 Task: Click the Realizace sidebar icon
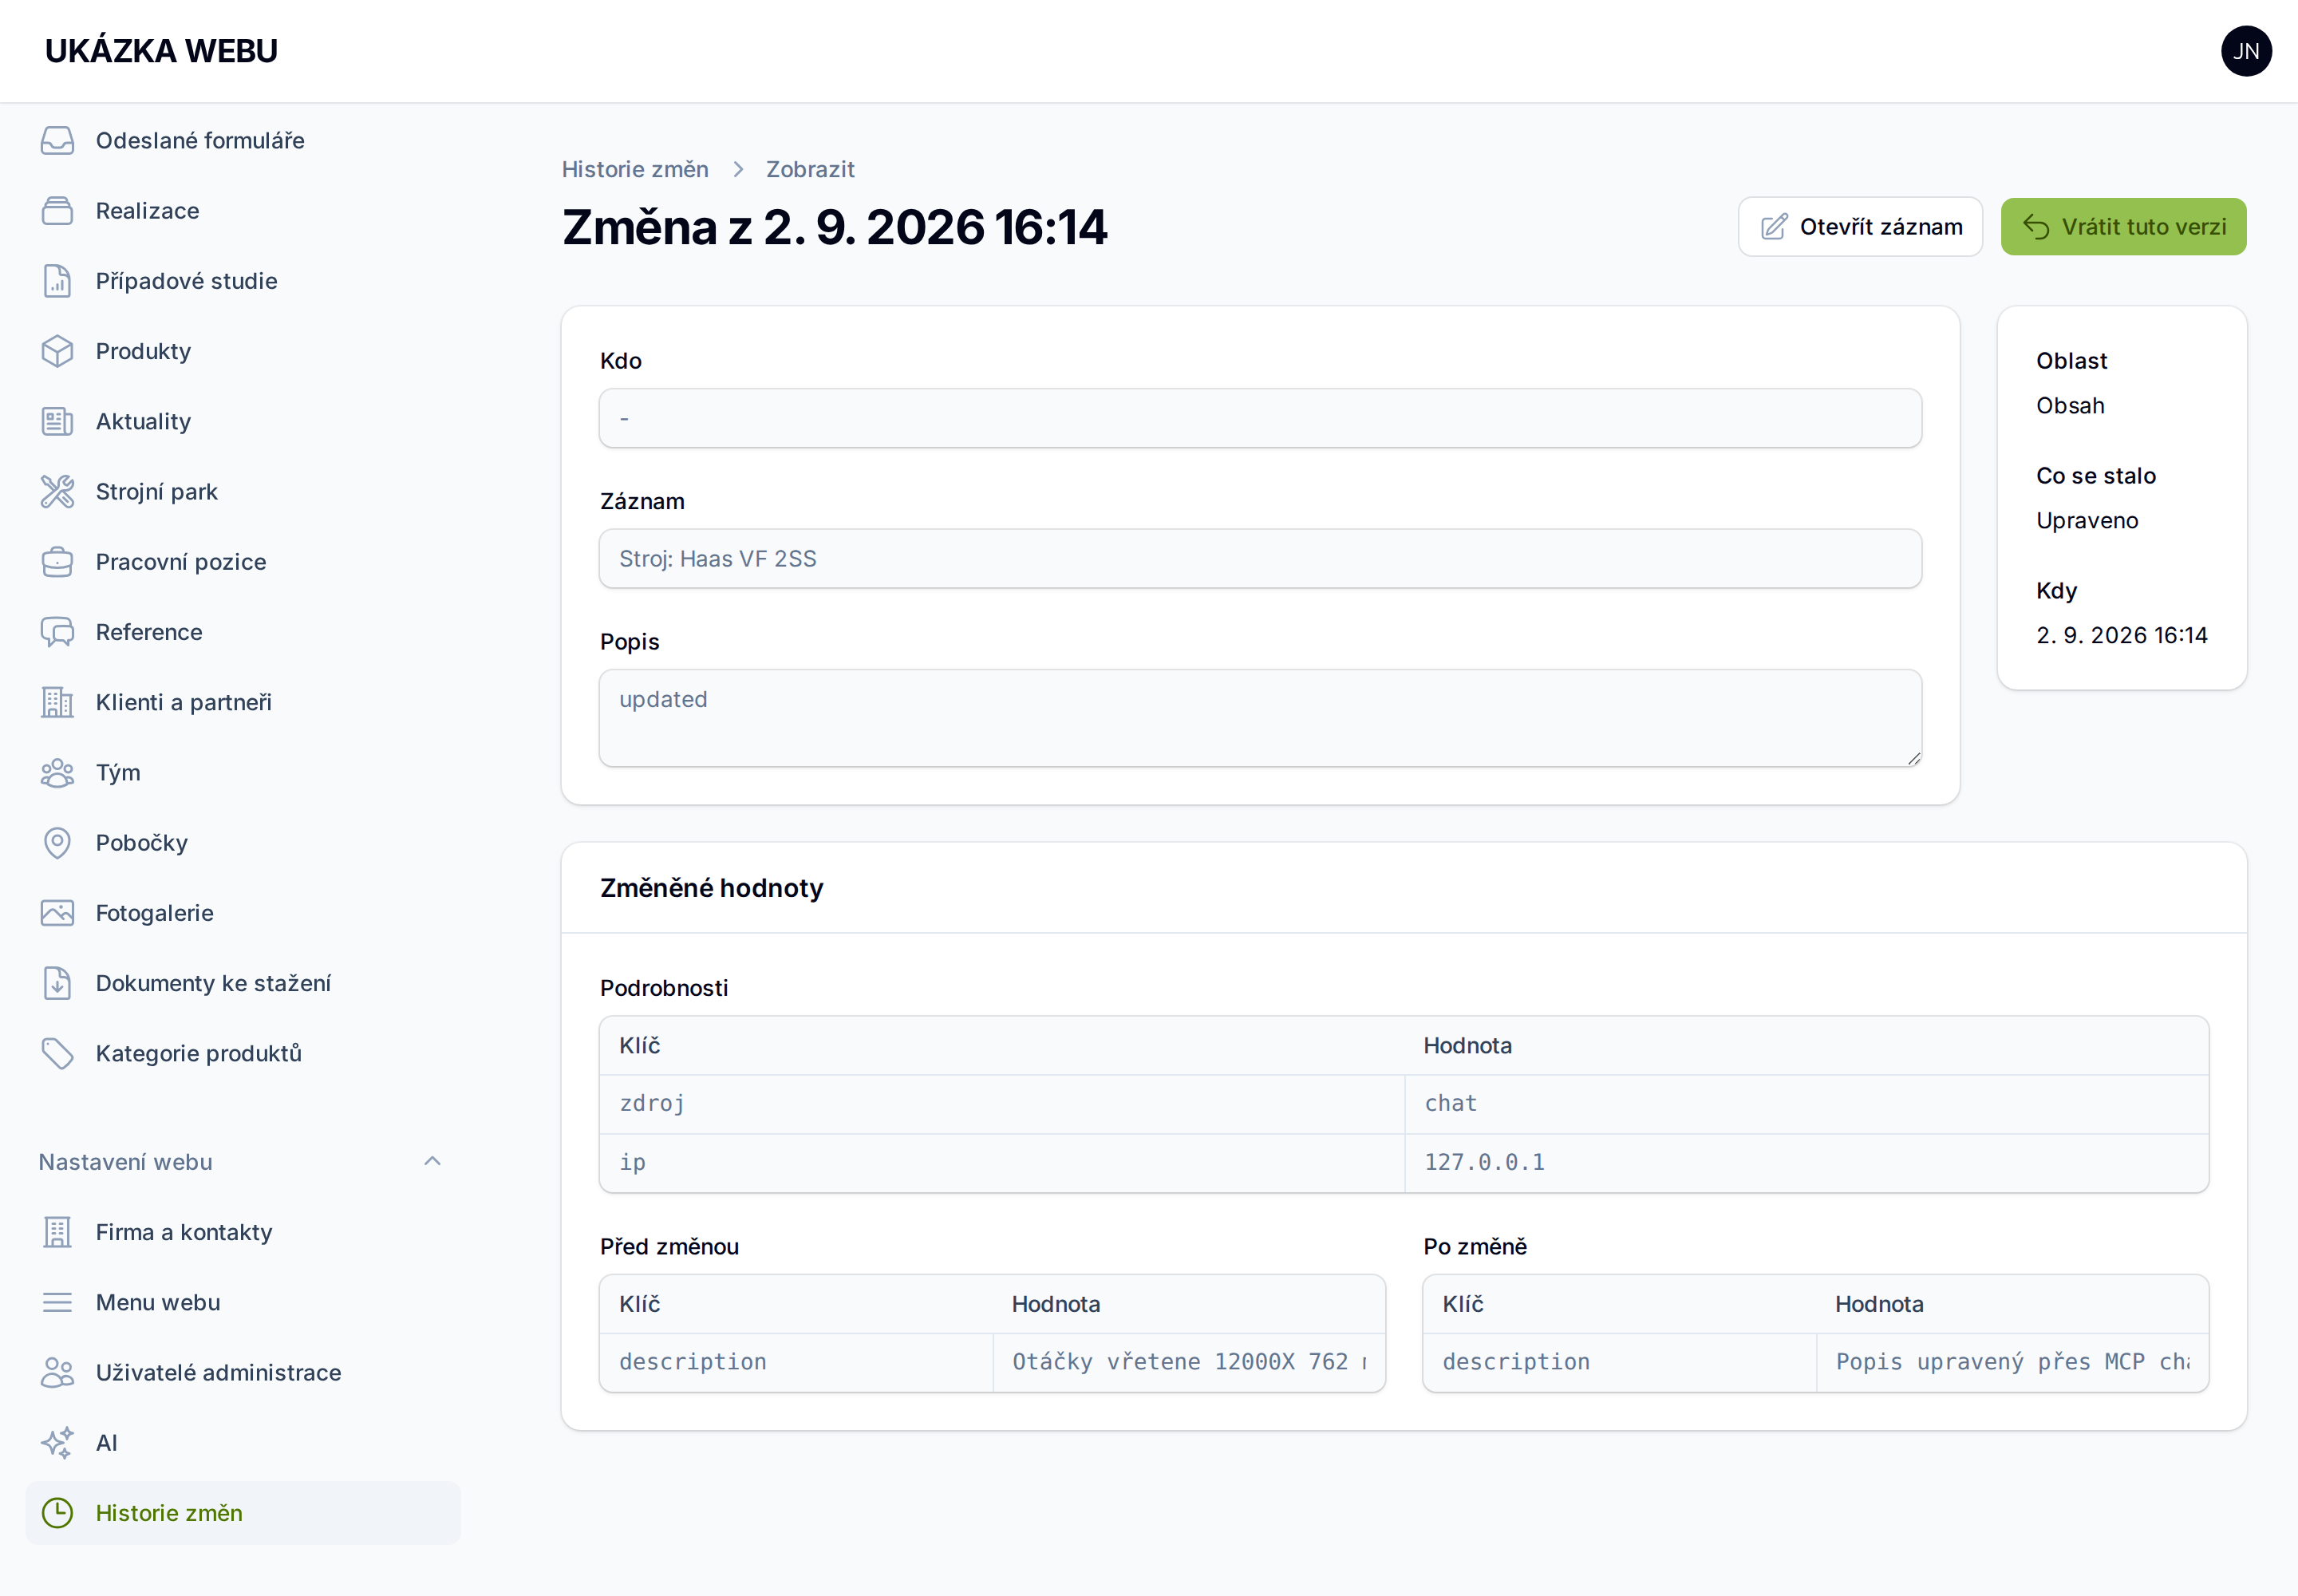[x=57, y=211]
